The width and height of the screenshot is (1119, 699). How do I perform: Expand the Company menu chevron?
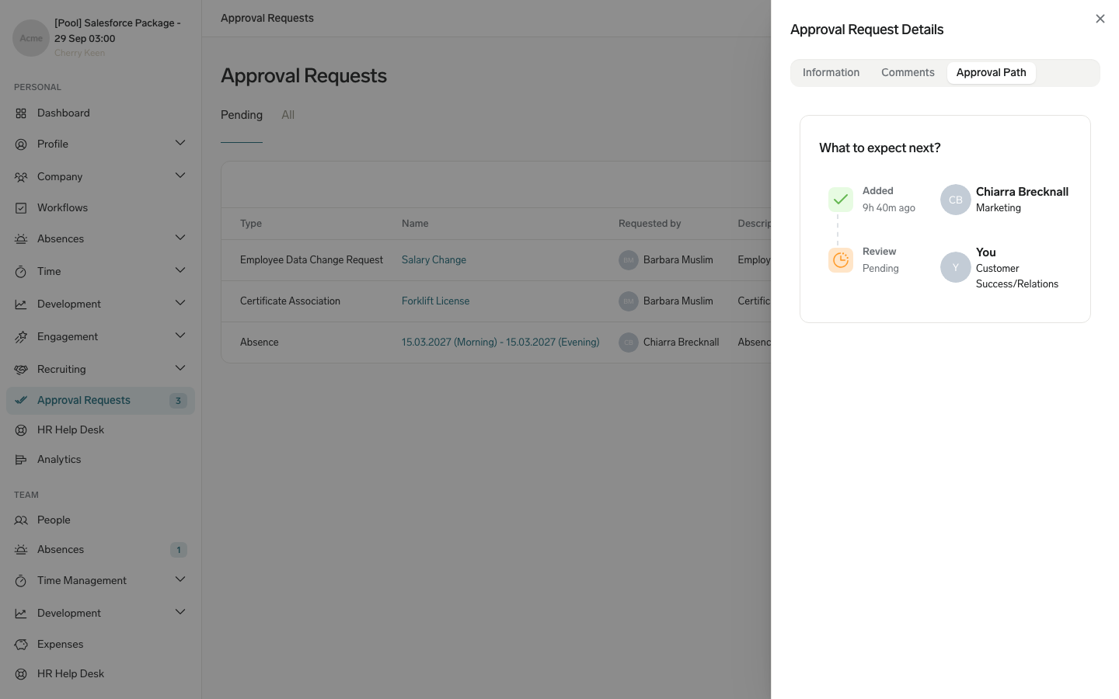pyautogui.click(x=180, y=176)
